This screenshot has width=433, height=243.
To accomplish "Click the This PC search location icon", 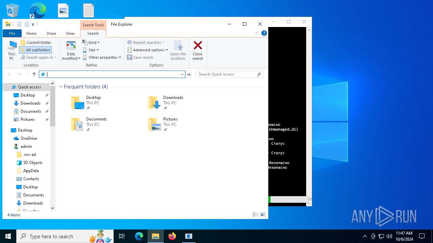I will click(x=12, y=51).
